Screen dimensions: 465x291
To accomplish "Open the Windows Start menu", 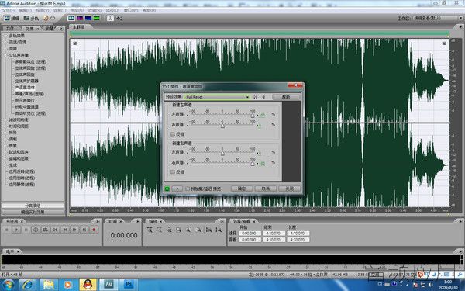I will (8, 285).
